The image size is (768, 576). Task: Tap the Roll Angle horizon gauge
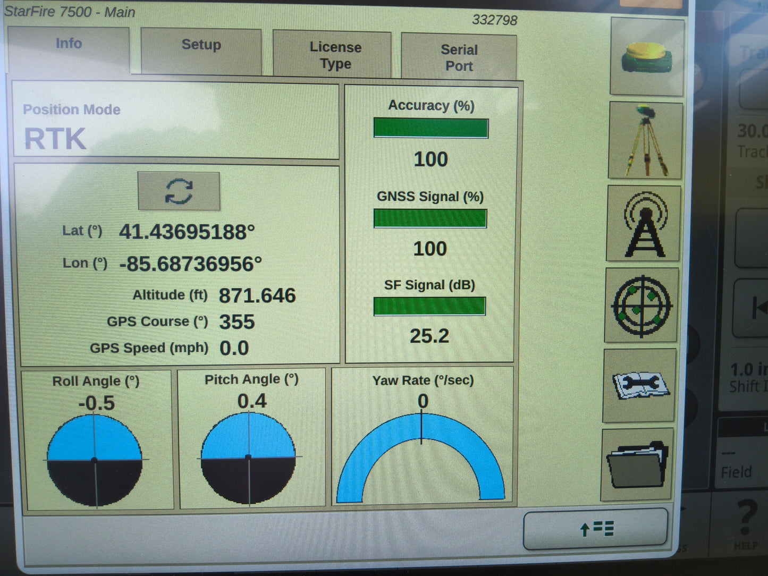pos(95,460)
